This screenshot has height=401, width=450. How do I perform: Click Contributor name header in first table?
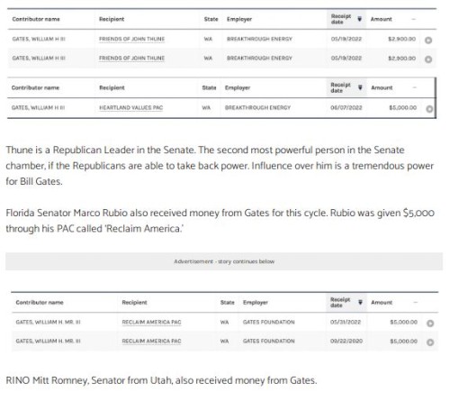pyautogui.click(x=36, y=19)
